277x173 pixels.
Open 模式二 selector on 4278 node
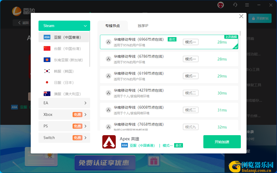point(191,93)
